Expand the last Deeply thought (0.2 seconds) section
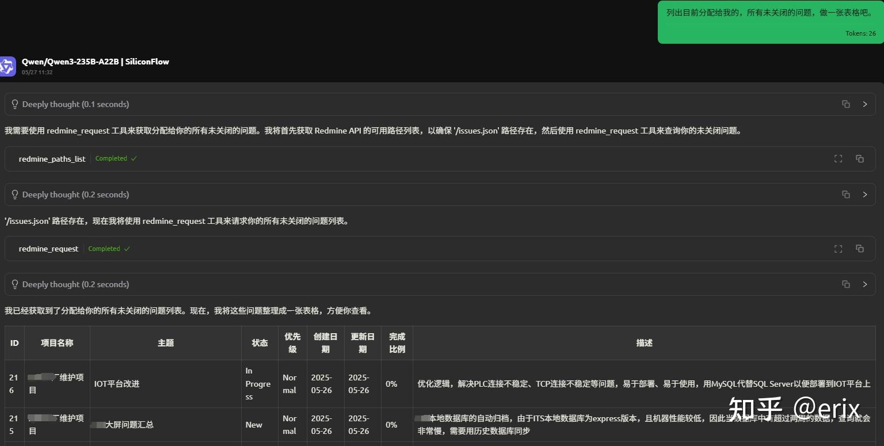This screenshot has height=446, width=884. pos(865,284)
